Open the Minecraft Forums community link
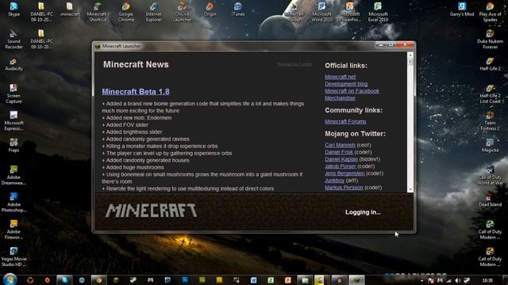 pyautogui.click(x=345, y=121)
